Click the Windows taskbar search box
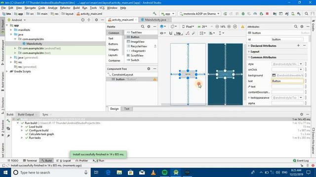The image size is (316, 177). tap(50, 173)
